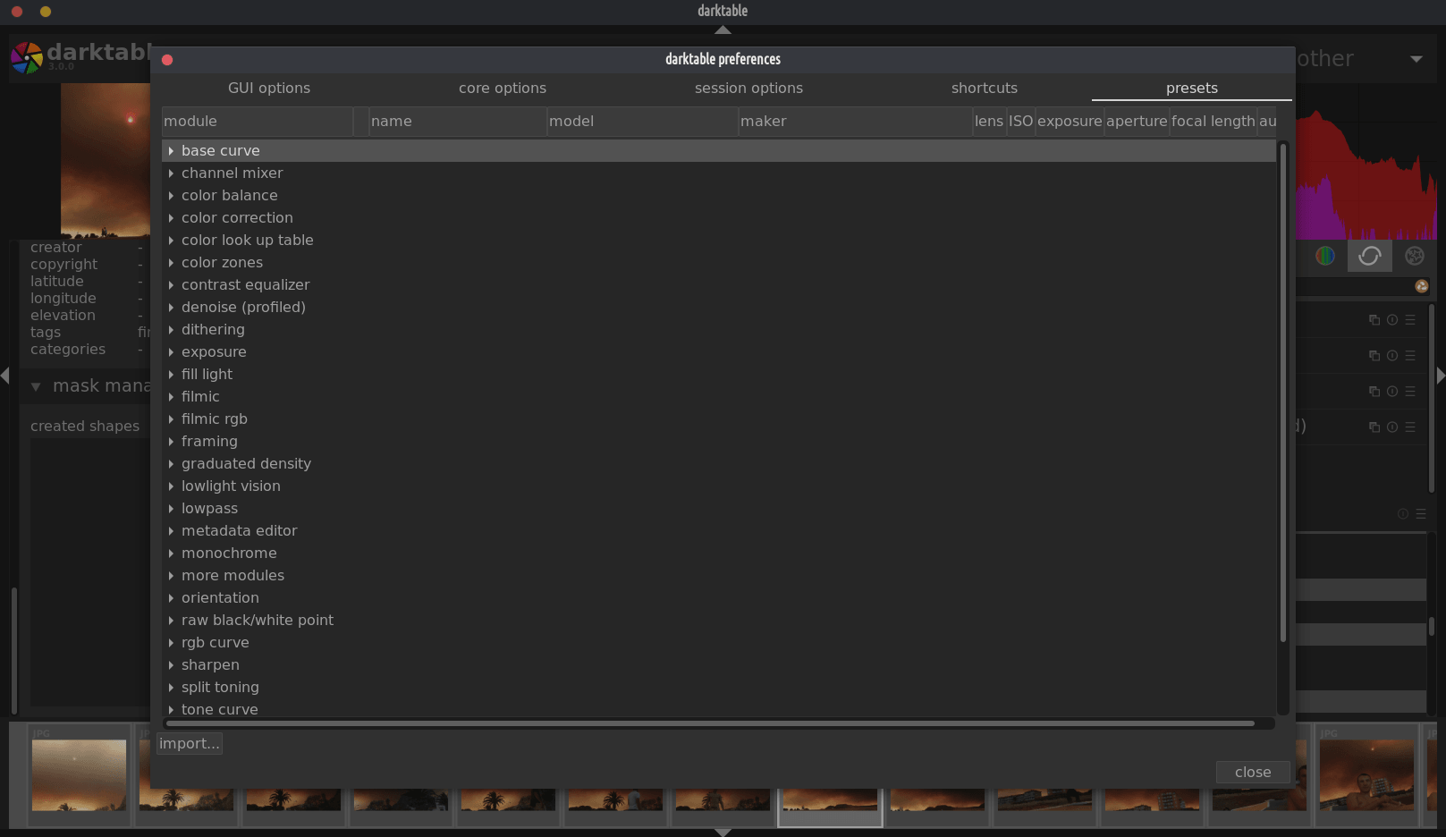The image size is (1446, 837).
Task: Switch to the shortcuts tab
Action: tap(984, 88)
